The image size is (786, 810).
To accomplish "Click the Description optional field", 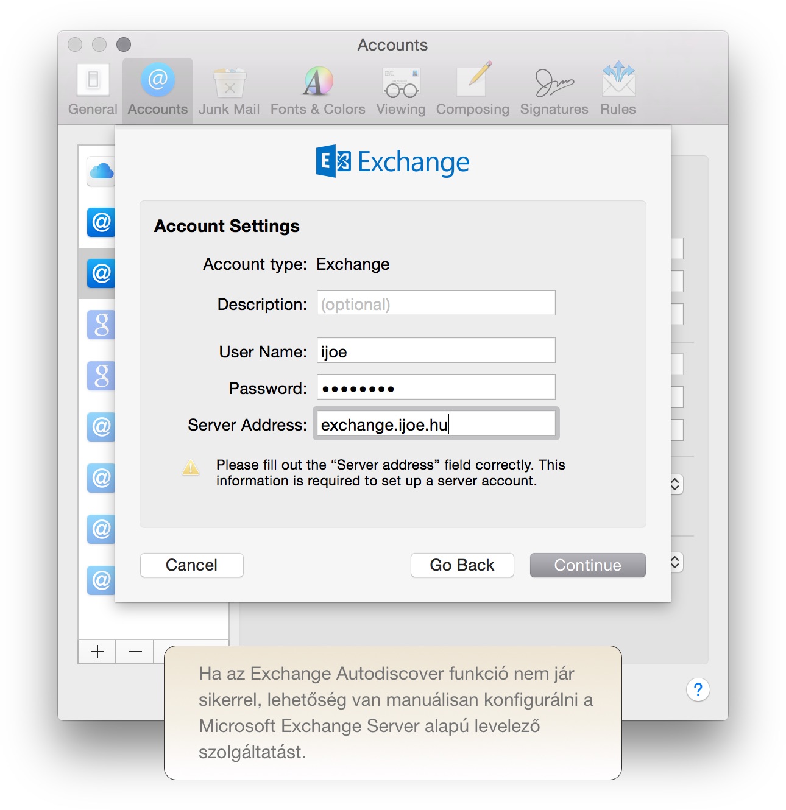I will click(x=436, y=303).
